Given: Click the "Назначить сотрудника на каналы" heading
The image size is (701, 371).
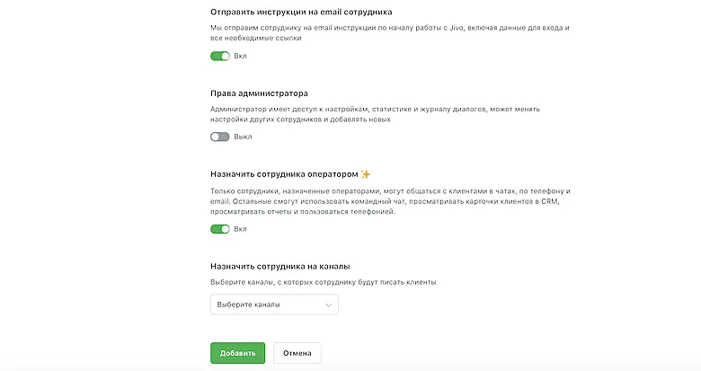Looking at the screenshot, I should pyautogui.click(x=280, y=267).
